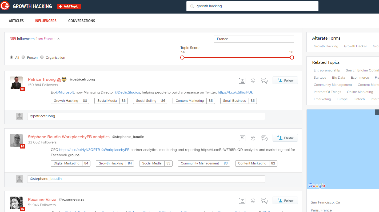Click the Social Selling 86 tag

150,101
